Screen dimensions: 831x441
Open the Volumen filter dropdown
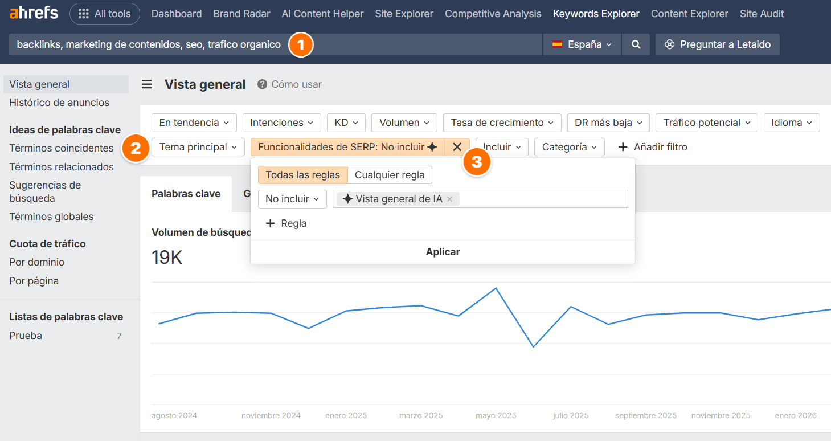(x=404, y=122)
